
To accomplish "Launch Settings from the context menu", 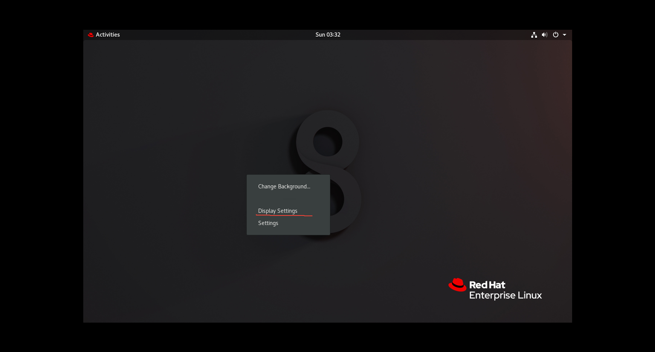I will click(268, 223).
